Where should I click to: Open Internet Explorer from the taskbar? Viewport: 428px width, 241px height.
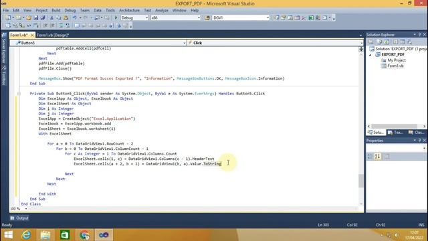[x=26, y=235]
